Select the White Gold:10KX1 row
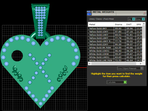The image size is (148, 111). (115, 51)
